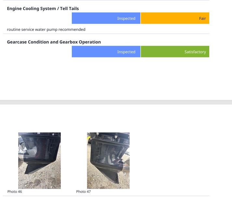Image resolution: width=232 pixels, height=198 pixels.
Task: Click the gray page break band
Action: pos(116,102)
